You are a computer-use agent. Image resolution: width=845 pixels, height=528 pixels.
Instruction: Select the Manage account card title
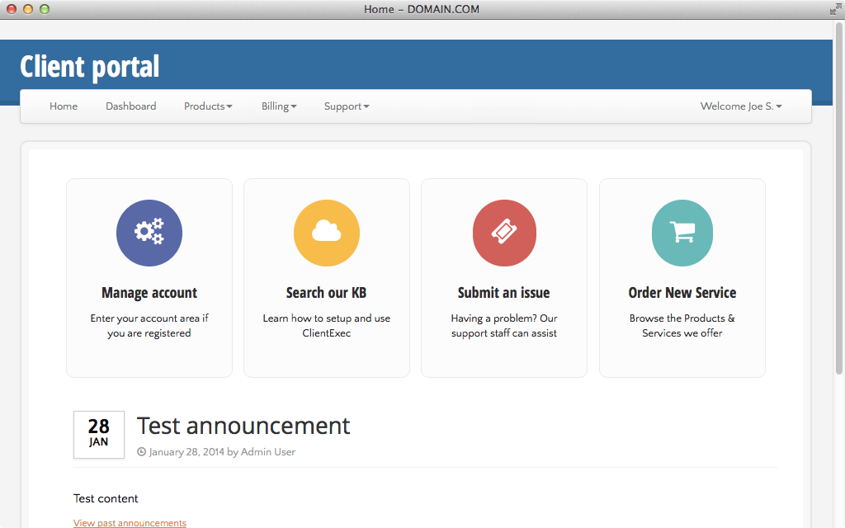[149, 292]
